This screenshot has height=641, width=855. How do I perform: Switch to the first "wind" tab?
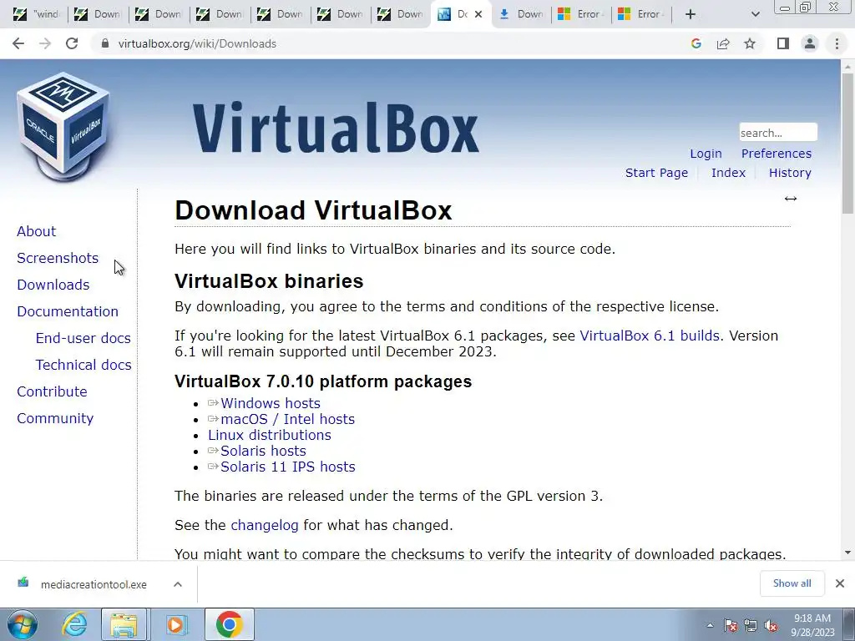(37, 14)
